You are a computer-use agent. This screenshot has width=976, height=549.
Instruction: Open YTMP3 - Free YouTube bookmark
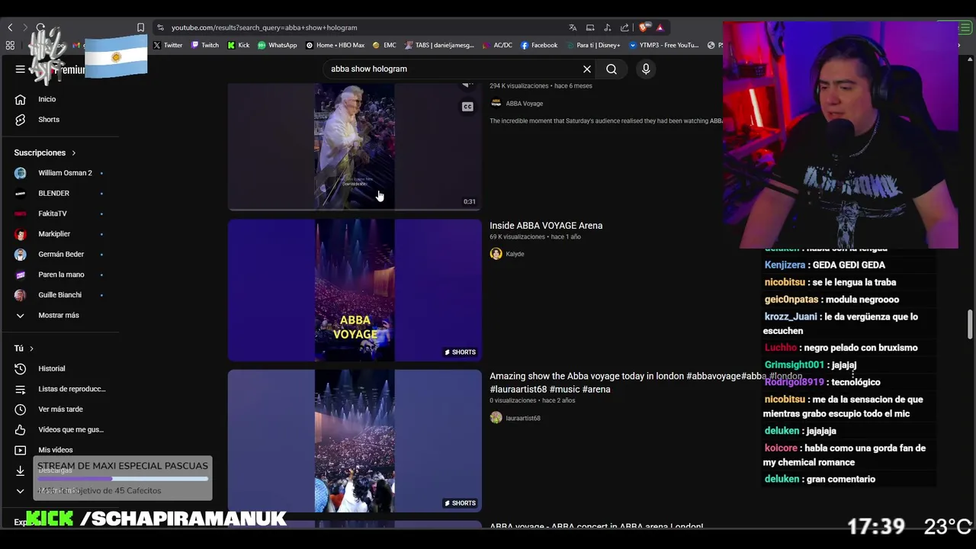pos(663,45)
